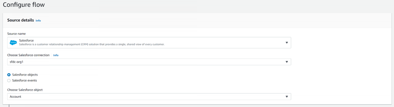Click the Salesforce CRM description text

92,44
